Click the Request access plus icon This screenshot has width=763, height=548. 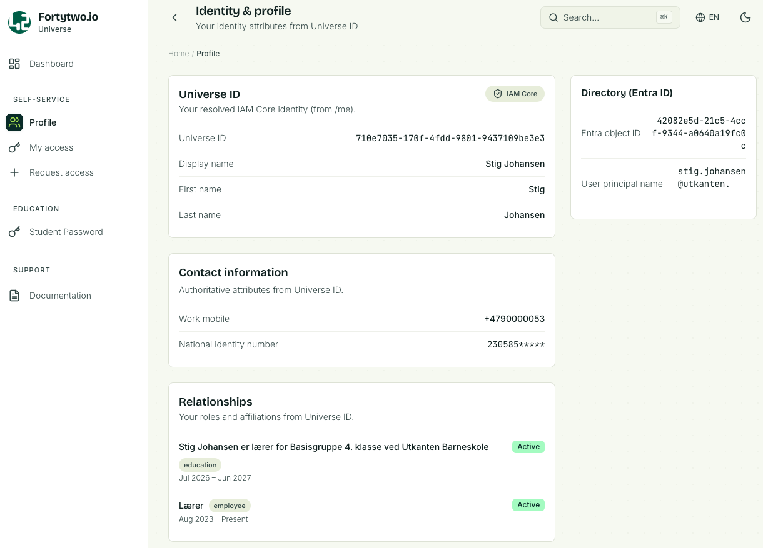tap(14, 172)
